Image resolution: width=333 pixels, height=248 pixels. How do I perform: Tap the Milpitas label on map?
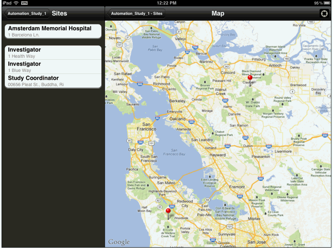pos(254,219)
